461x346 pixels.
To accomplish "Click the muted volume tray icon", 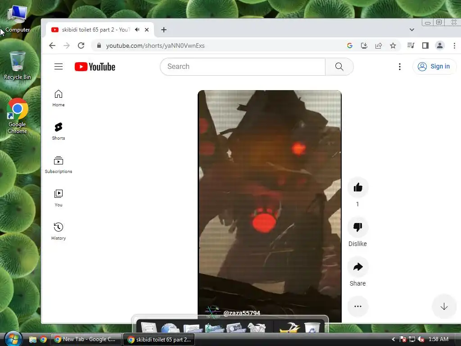I will tap(421, 339).
